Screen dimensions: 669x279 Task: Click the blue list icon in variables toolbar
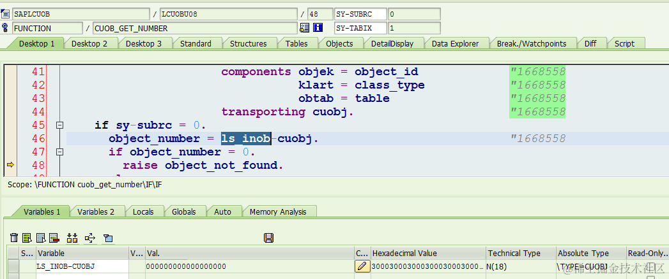pos(41,238)
